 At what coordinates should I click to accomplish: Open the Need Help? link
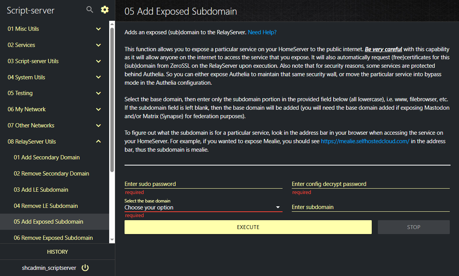coord(262,32)
